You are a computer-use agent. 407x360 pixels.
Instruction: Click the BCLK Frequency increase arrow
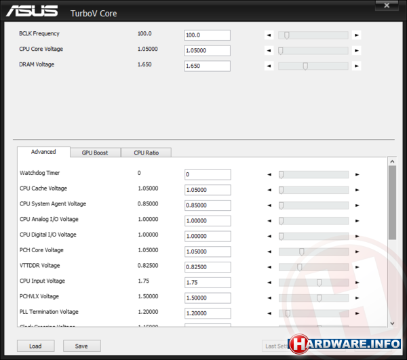pos(357,35)
